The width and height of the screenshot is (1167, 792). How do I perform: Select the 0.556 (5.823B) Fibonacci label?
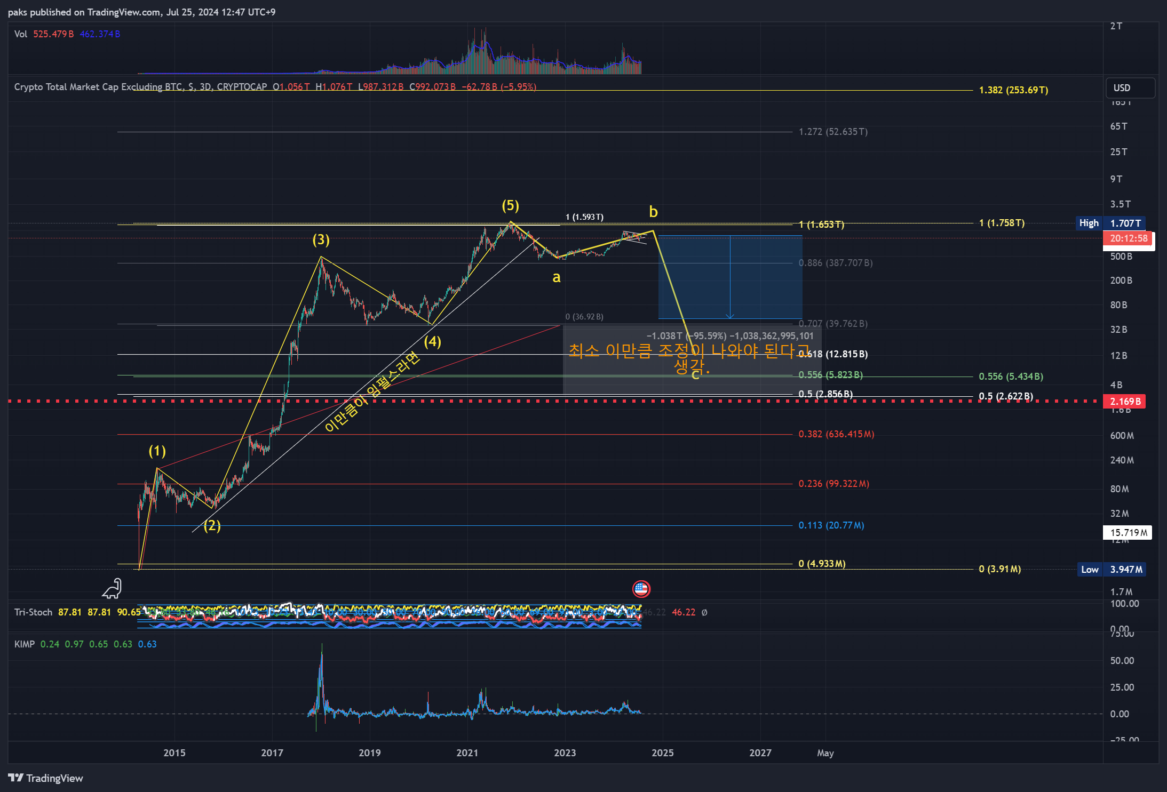coord(830,375)
